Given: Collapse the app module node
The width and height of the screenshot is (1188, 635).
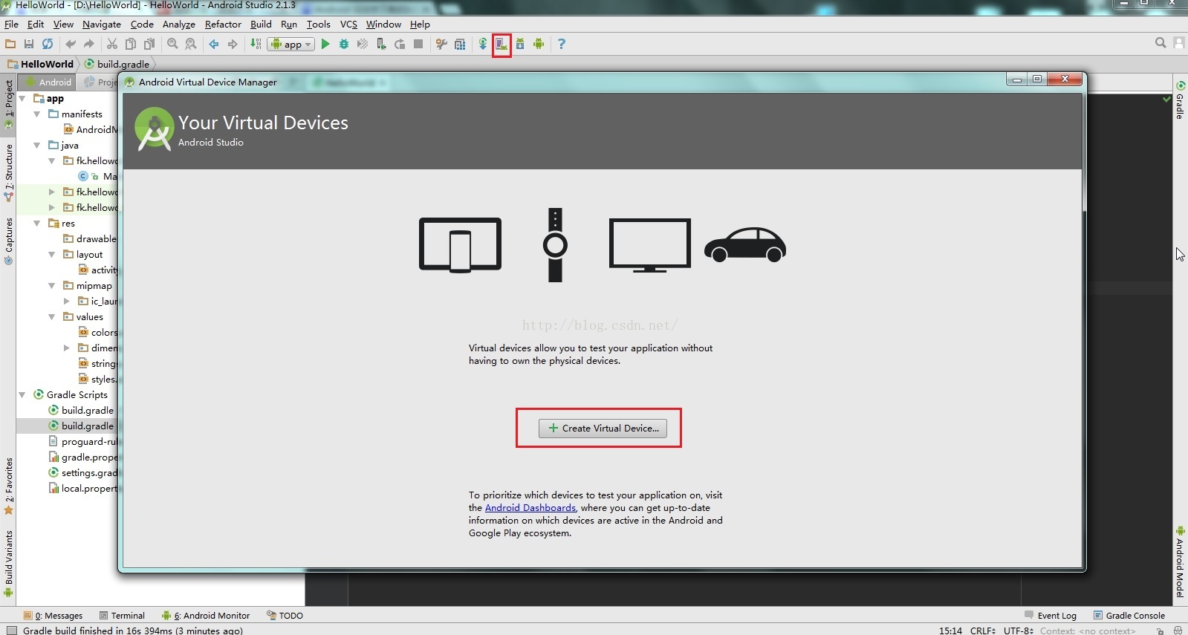Looking at the screenshot, I should tap(22, 98).
